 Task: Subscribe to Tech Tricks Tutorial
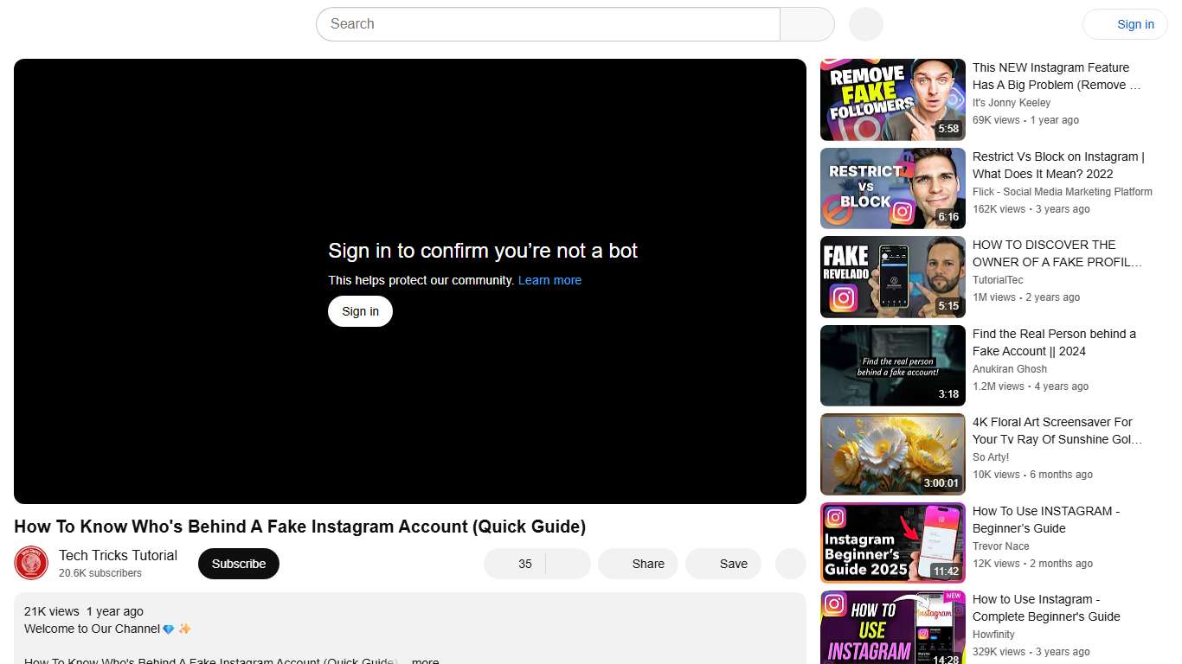click(238, 563)
